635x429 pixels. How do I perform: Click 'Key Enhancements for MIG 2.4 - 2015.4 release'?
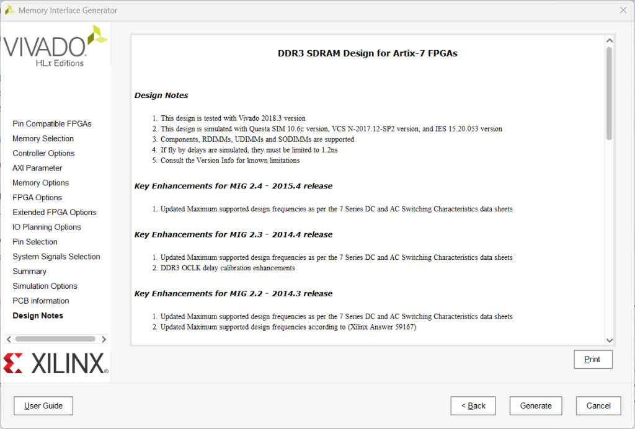tap(233, 186)
